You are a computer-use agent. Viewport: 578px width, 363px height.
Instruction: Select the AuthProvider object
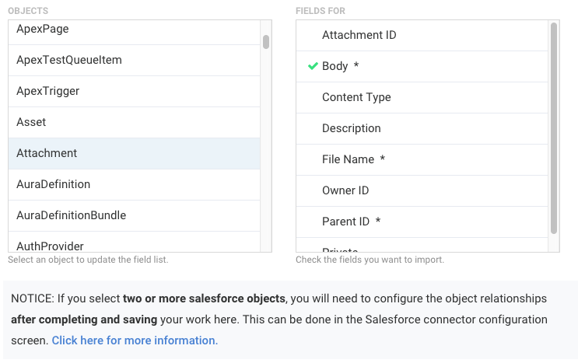pos(51,245)
